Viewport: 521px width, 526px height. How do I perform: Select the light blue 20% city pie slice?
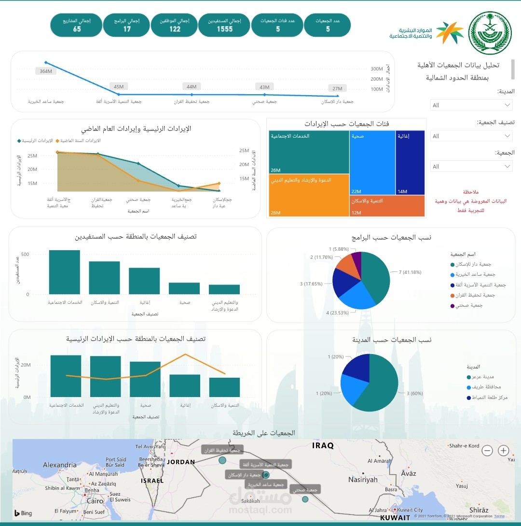coord(352,389)
